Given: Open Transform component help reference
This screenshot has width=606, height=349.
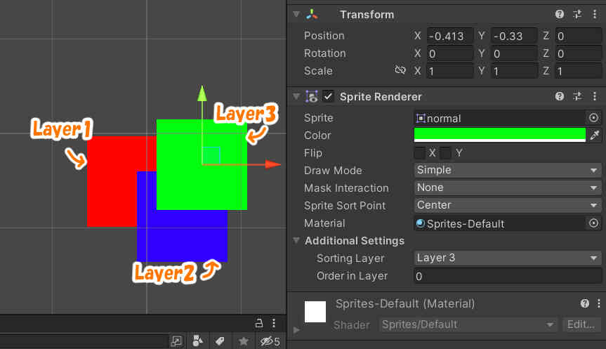Looking at the screenshot, I should click(559, 15).
